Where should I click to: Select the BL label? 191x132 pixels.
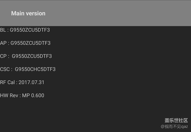pos(3,30)
